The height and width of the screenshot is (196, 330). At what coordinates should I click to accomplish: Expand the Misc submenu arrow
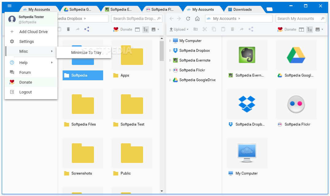pyautogui.click(x=52, y=51)
